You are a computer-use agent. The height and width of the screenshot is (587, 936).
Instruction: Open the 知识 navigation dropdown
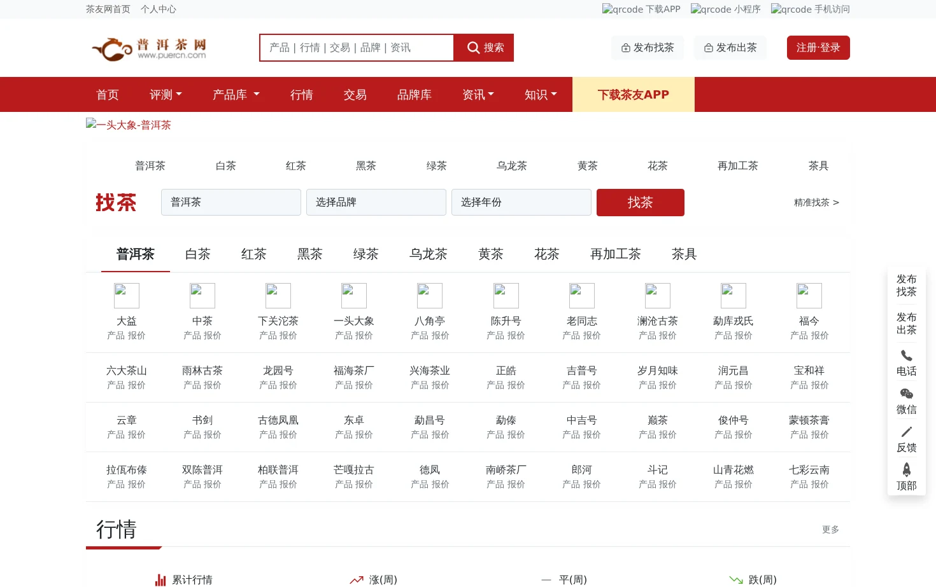(541, 95)
